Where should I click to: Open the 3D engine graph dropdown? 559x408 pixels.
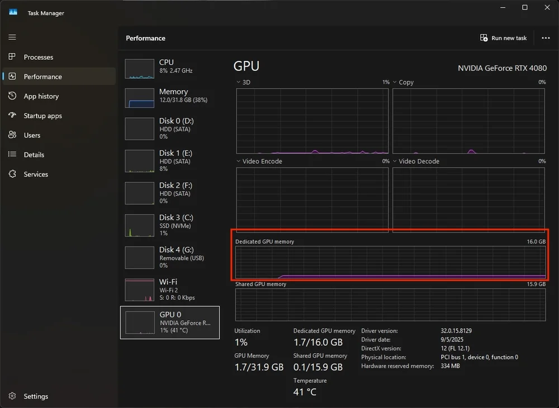pyautogui.click(x=238, y=82)
